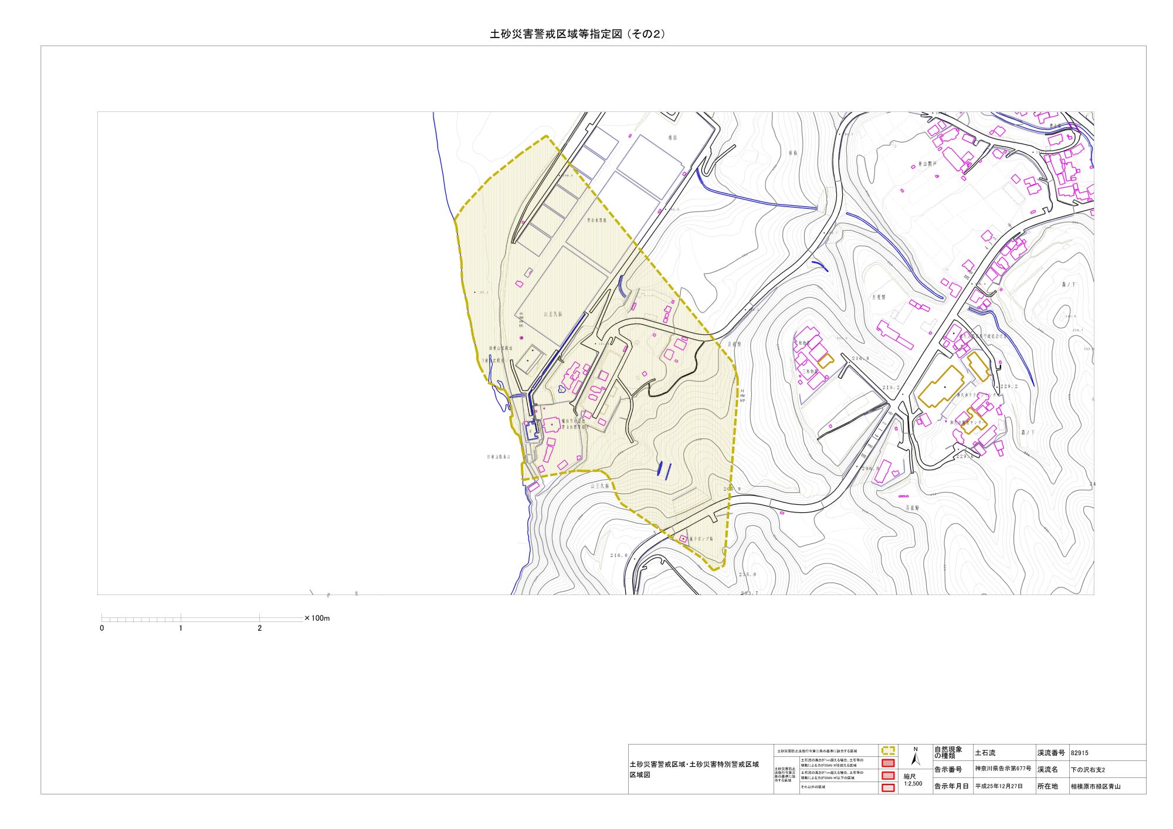This screenshot has height=829, width=1173.
Task: Click the north arrow compass symbol
Action: click(x=915, y=759)
